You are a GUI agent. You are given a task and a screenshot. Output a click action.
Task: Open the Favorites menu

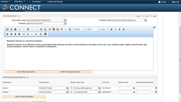[x=5, y=2]
